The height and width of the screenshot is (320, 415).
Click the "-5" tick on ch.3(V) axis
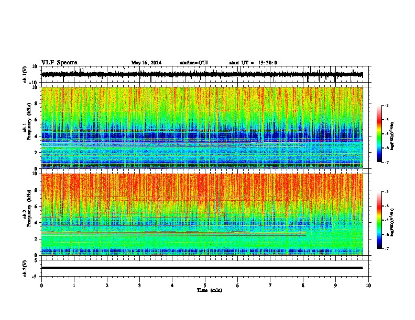[35, 277]
